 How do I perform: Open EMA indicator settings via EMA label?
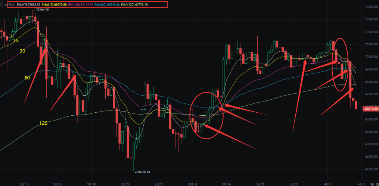pyautogui.click(x=12, y=4)
